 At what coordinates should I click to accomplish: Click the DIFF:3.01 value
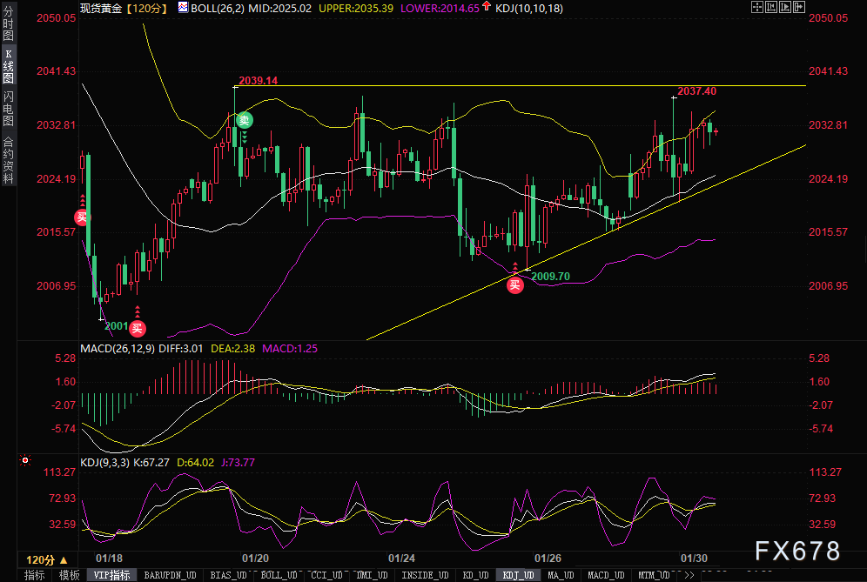[x=180, y=349]
